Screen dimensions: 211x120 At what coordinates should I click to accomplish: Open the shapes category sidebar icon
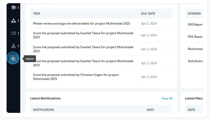(13, 21)
